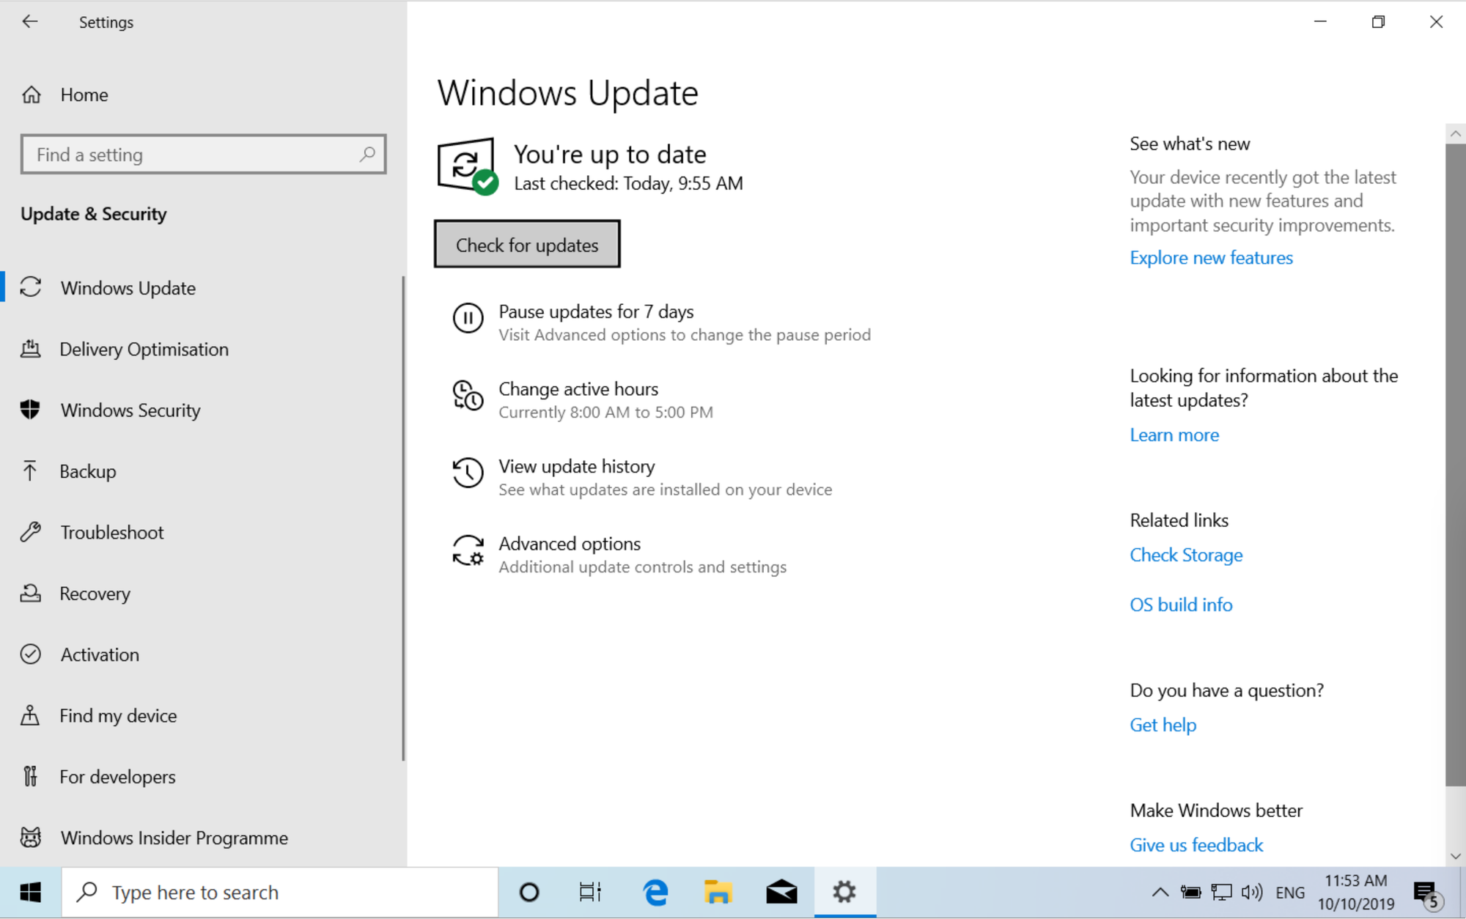
Task: Open View update history
Action: click(577, 466)
